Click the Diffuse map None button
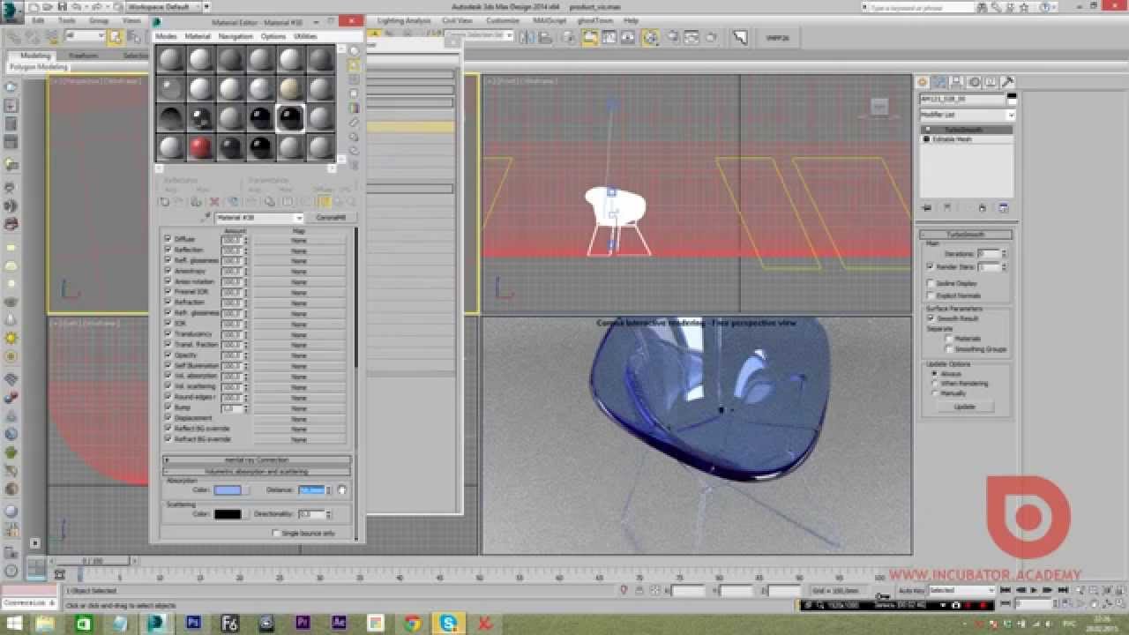Screen dimensions: 1129x635 tap(299, 239)
